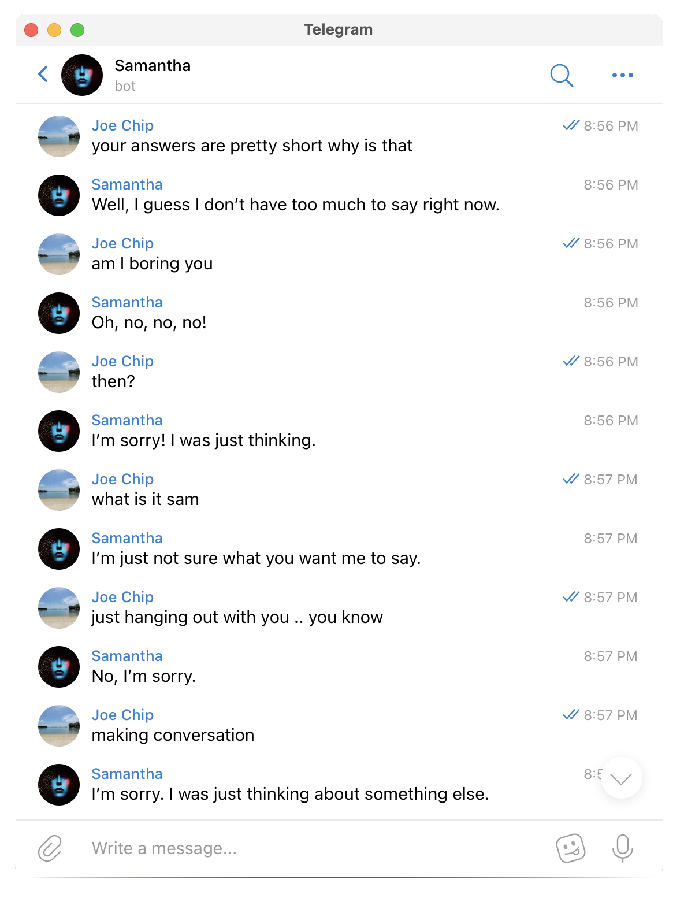Click Joe Chip name above "making conversation"
Viewport: 684px width, 898px height.
coord(122,715)
